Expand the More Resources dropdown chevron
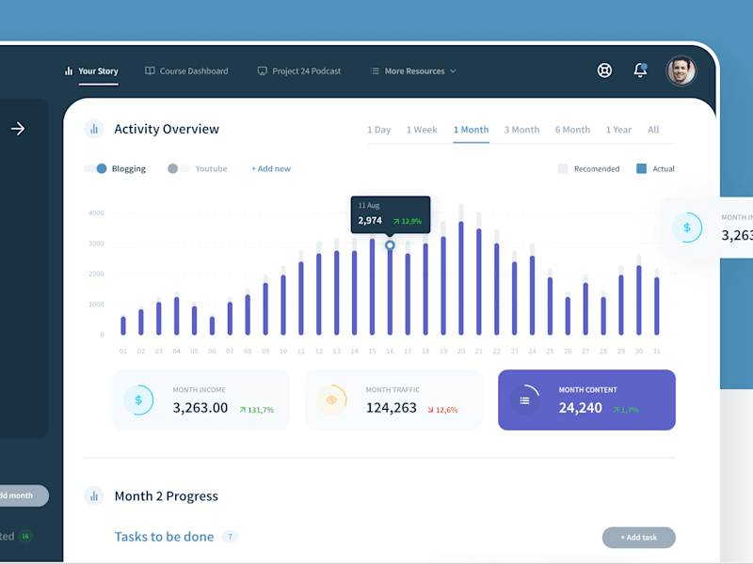 point(453,71)
